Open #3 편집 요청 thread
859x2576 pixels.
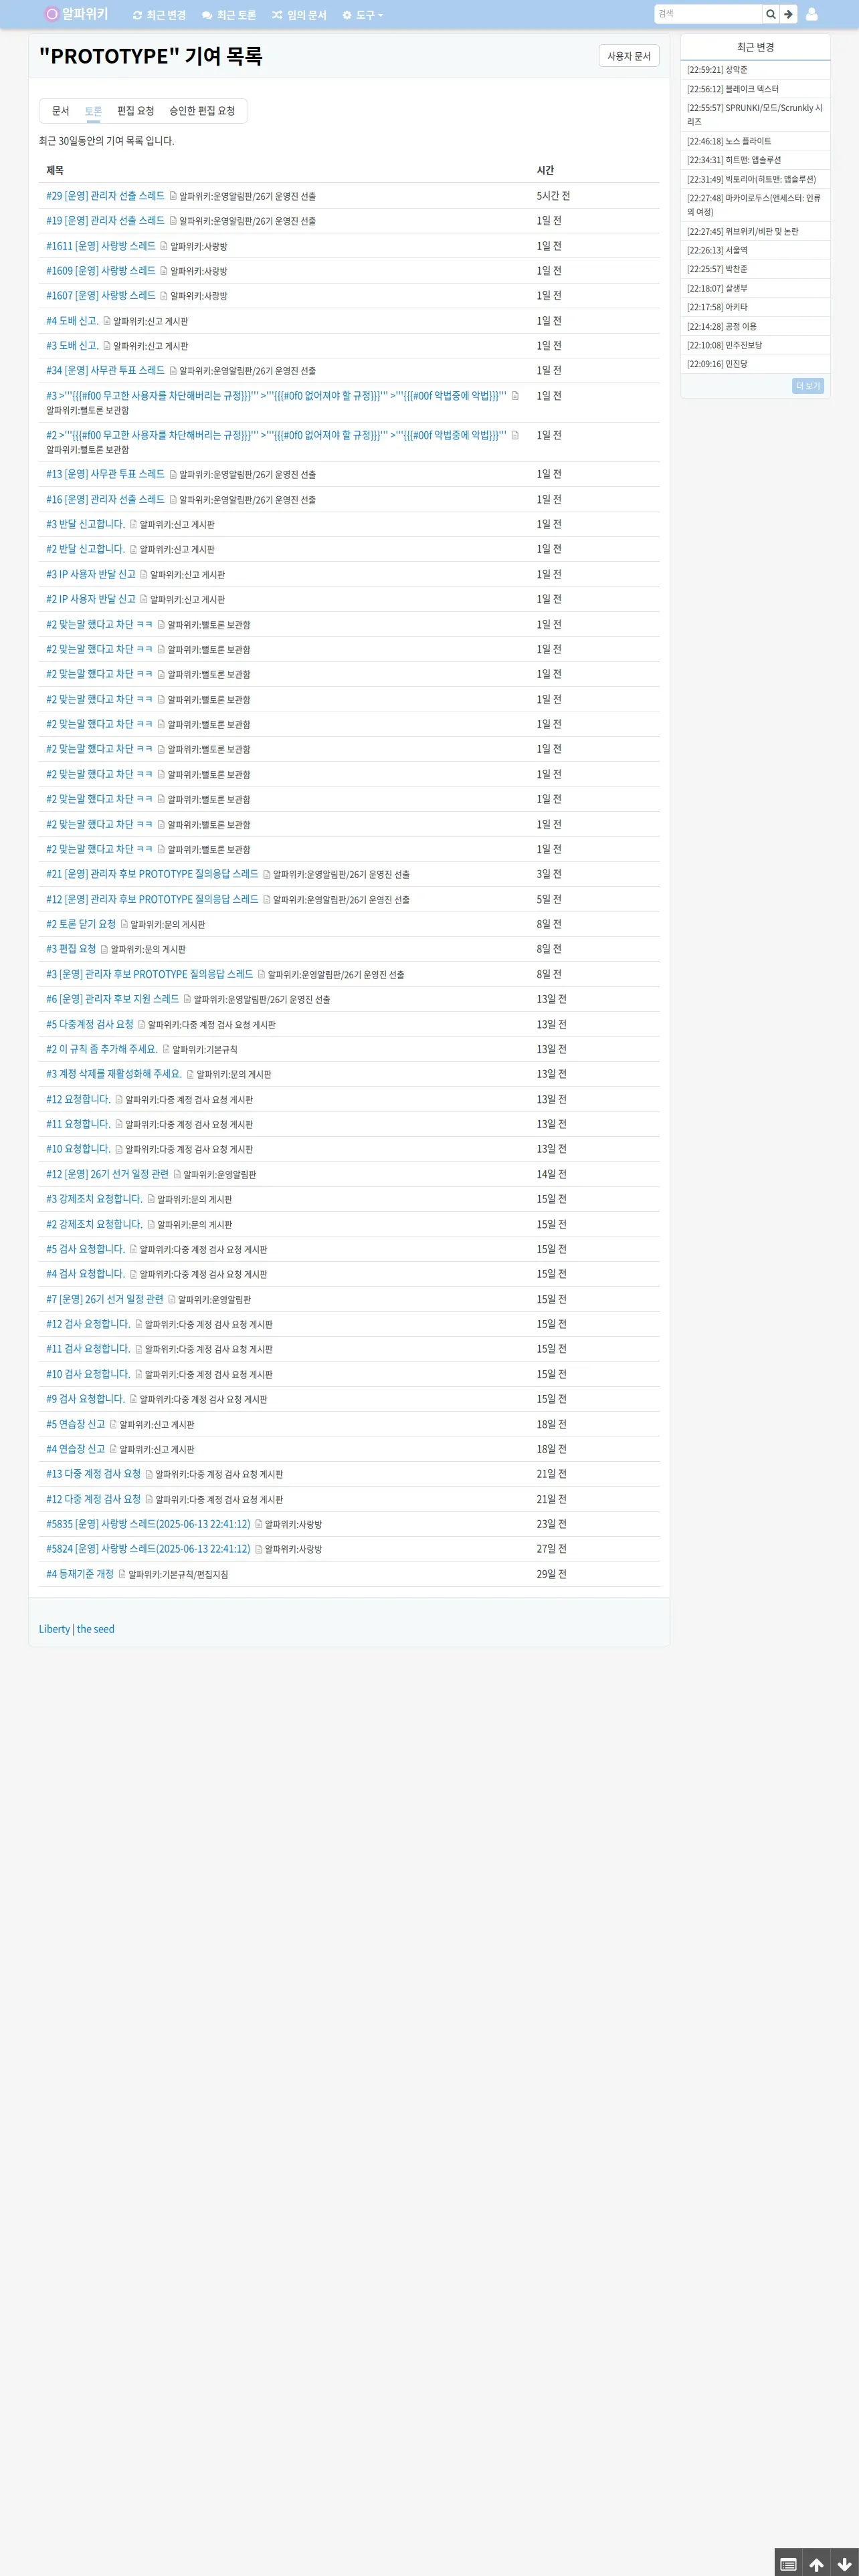point(71,949)
